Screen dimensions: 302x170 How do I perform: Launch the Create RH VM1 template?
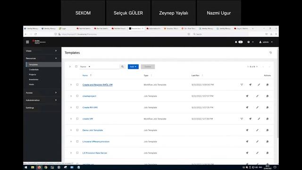pyautogui.click(x=247, y=107)
